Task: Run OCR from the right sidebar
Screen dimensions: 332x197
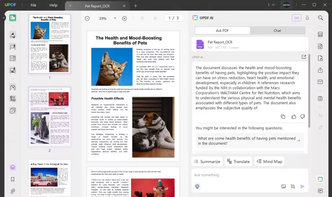Action: (x=320, y=35)
